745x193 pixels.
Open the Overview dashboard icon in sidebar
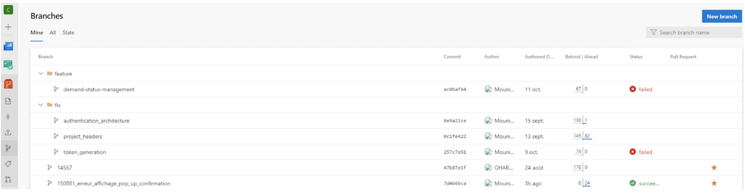(8, 46)
